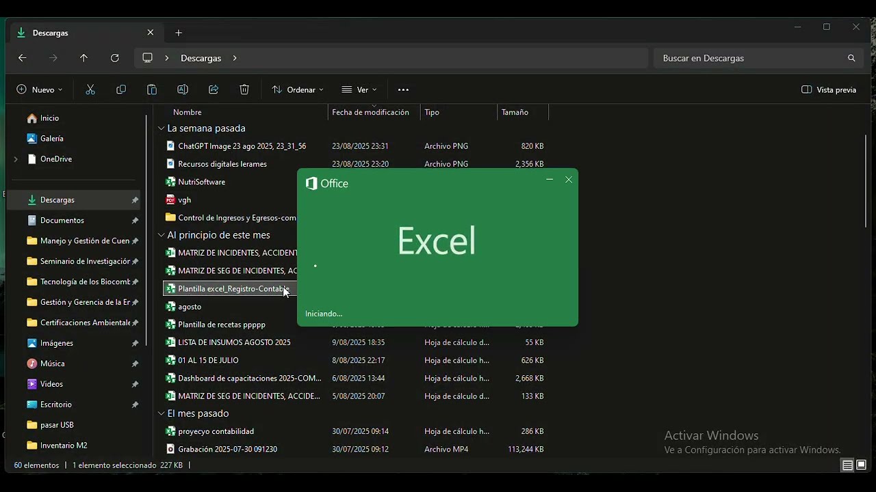Sort by Fecha de modificación column

click(x=370, y=112)
